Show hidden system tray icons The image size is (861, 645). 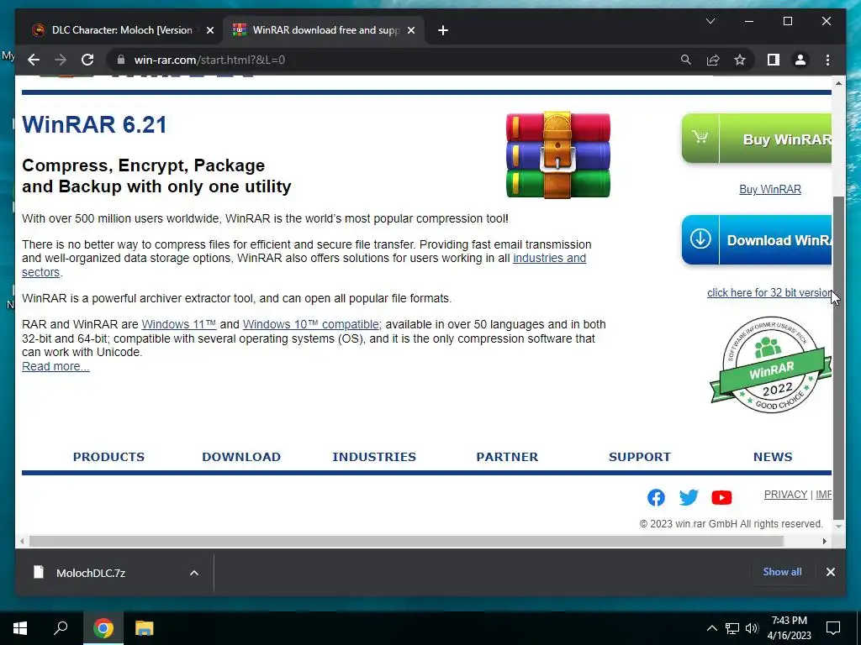click(x=711, y=628)
